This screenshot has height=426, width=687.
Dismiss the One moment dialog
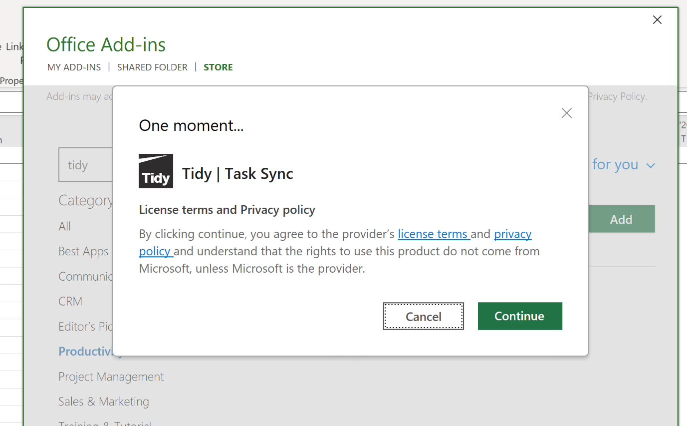(x=566, y=113)
